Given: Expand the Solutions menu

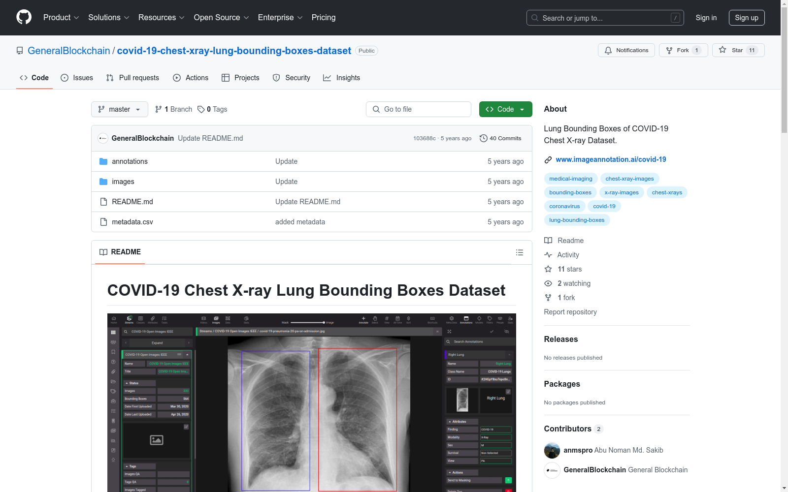Looking at the screenshot, I should 109,18.
